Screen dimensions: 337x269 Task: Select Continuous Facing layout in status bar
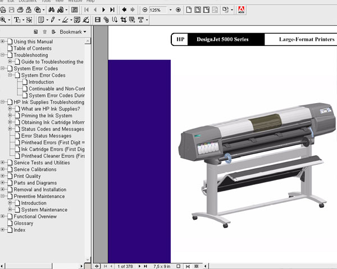(x=196, y=266)
